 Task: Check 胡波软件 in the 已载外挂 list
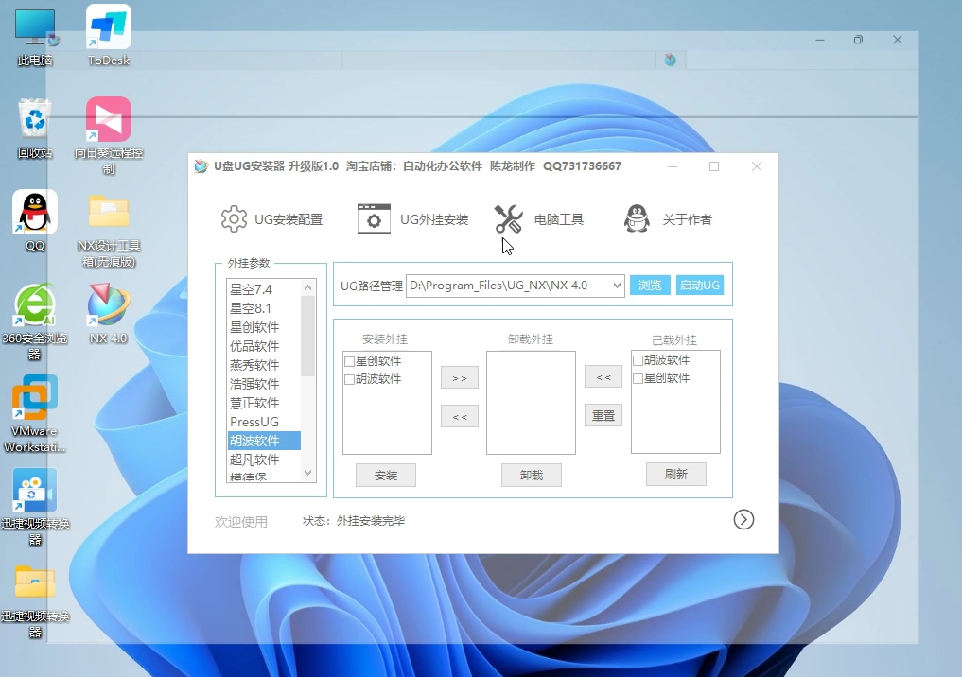[638, 360]
